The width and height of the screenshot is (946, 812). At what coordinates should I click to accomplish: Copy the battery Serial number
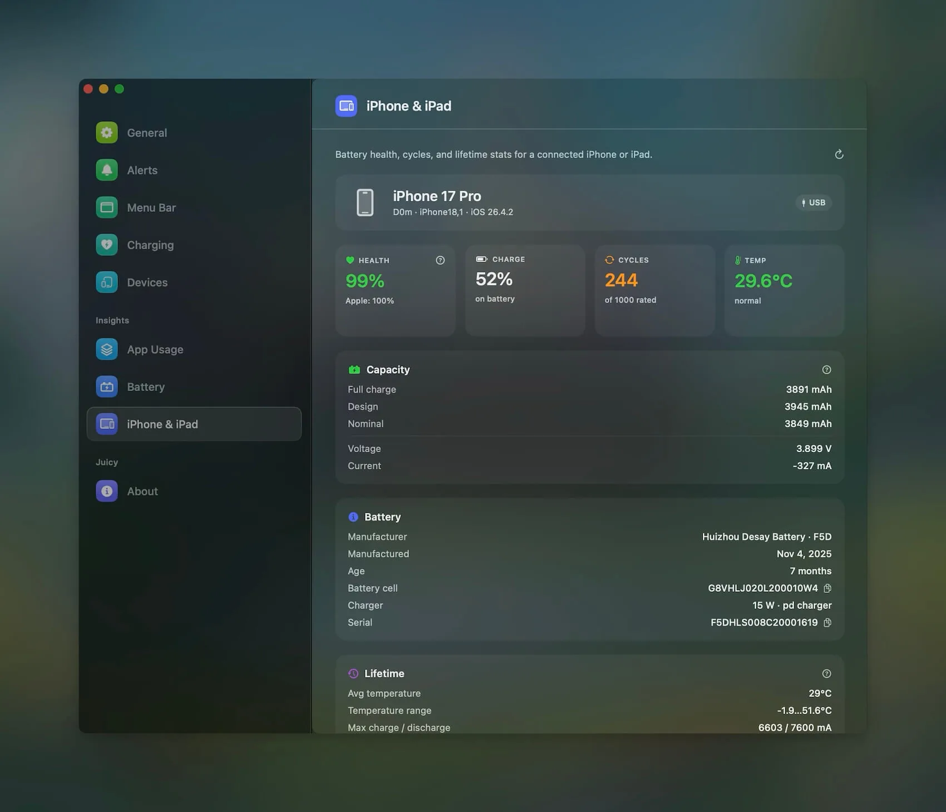(827, 622)
